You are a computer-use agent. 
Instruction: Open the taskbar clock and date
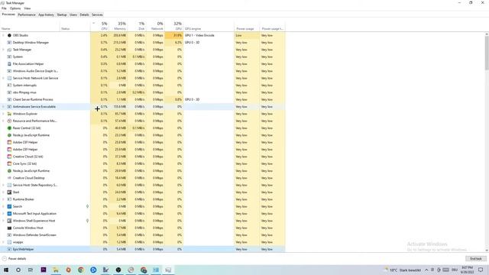[x=467, y=270]
